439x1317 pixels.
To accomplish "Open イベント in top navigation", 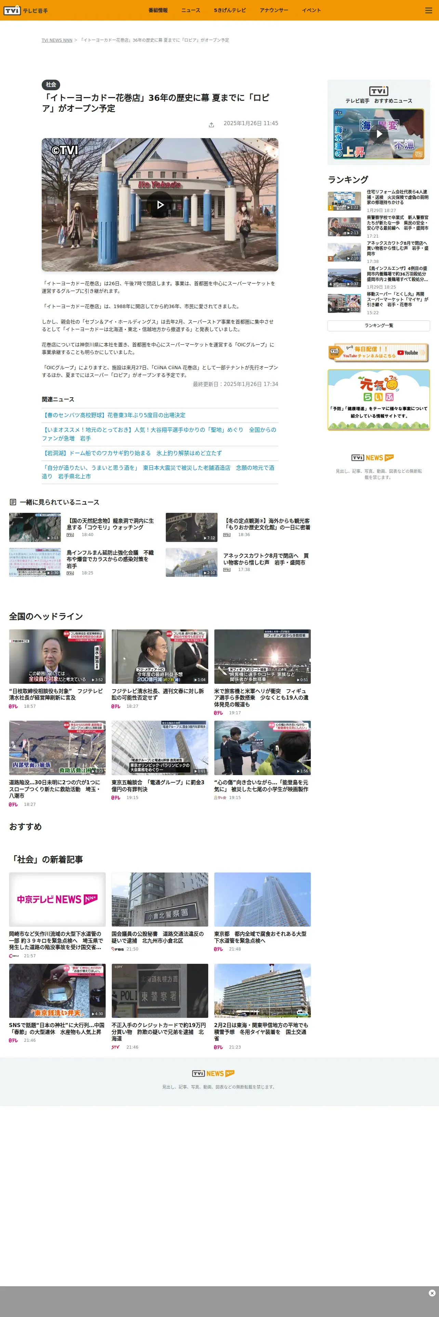I will click(311, 10).
